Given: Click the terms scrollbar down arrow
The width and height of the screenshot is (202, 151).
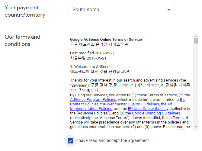Looking at the screenshot, I should (x=196, y=127).
